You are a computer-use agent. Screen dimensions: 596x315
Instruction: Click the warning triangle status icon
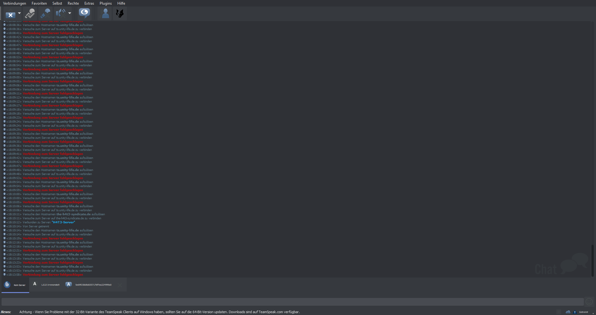575,312
